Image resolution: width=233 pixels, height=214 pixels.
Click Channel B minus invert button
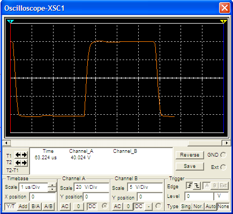coord(149,206)
